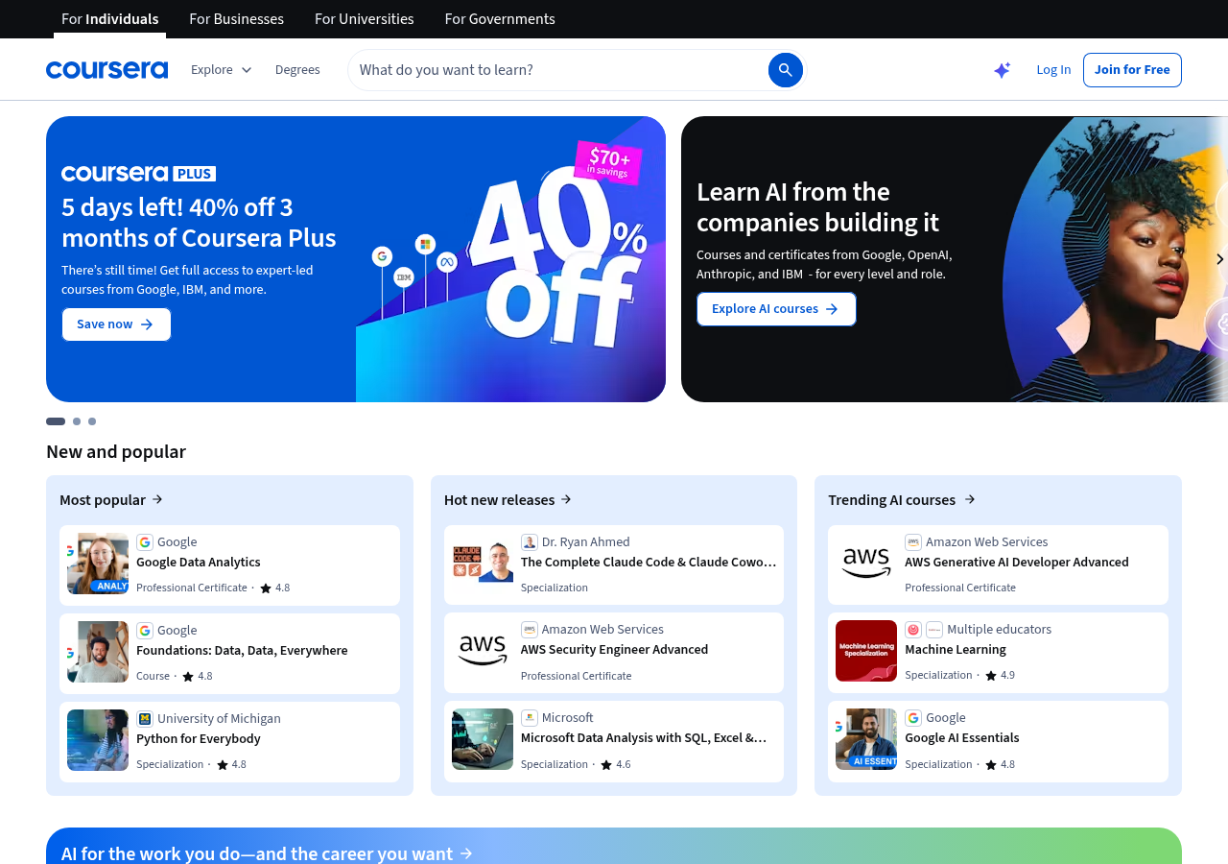Open the Google Data Analytics course thumbnail
Screen dimensions: 1228x864
[98, 564]
